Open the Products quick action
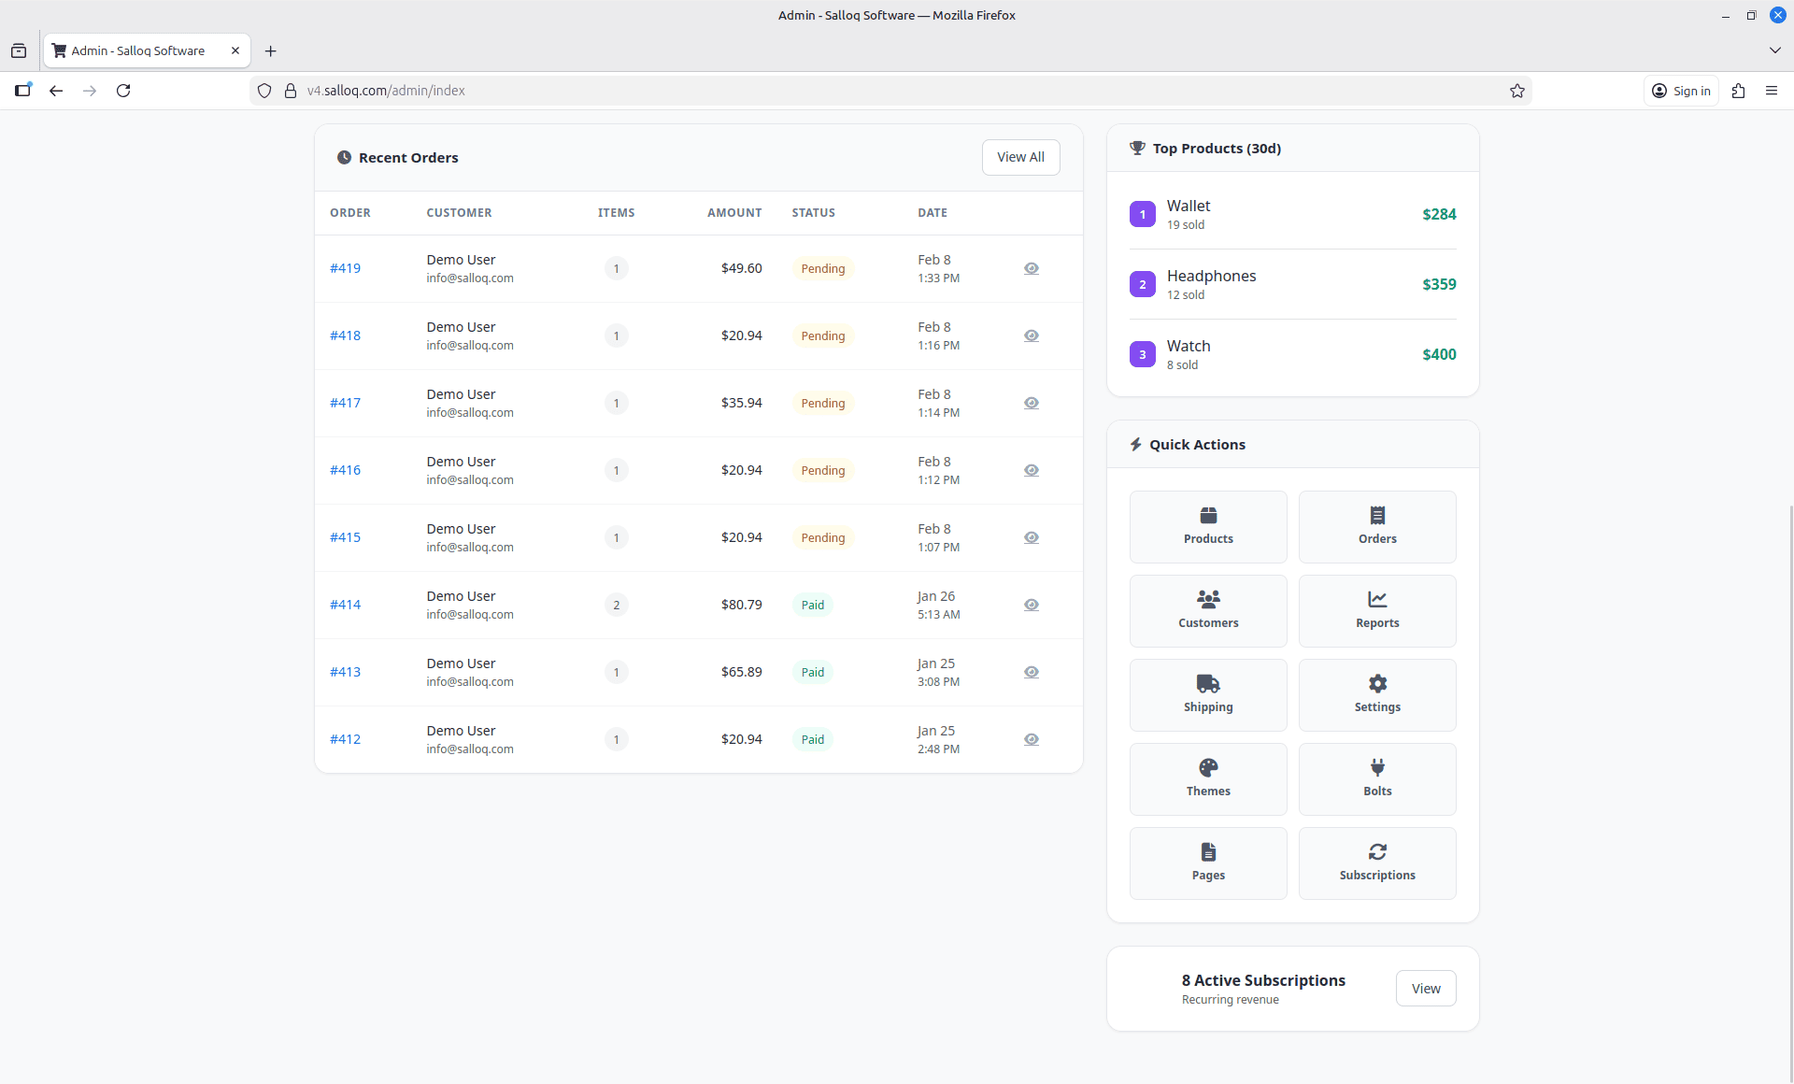This screenshot has width=1794, height=1084. tap(1207, 526)
